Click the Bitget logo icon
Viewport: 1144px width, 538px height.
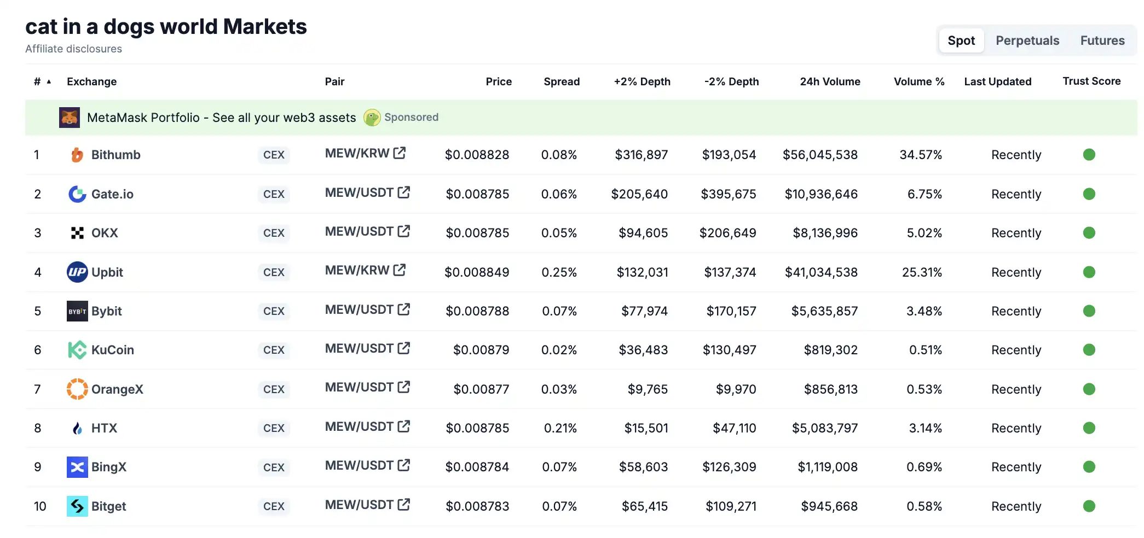77,506
